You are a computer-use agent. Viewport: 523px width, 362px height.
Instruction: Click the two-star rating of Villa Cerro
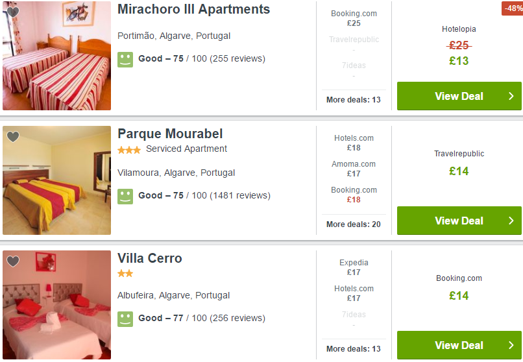tap(125, 274)
